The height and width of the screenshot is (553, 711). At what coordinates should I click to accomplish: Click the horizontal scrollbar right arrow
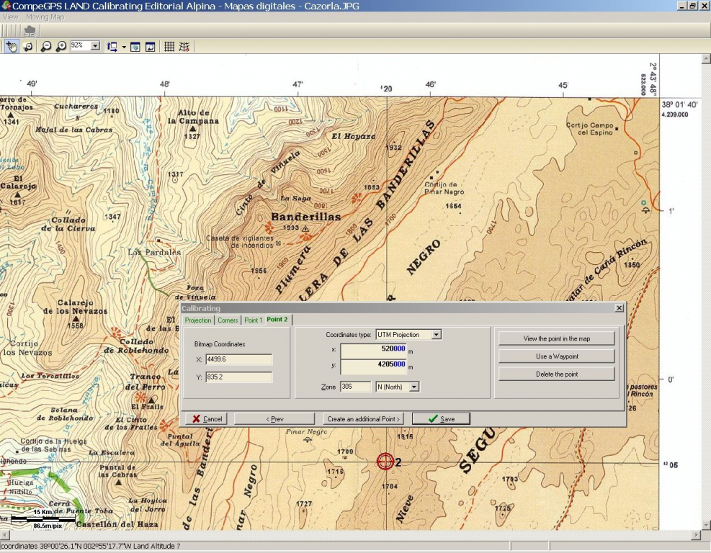point(697,535)
